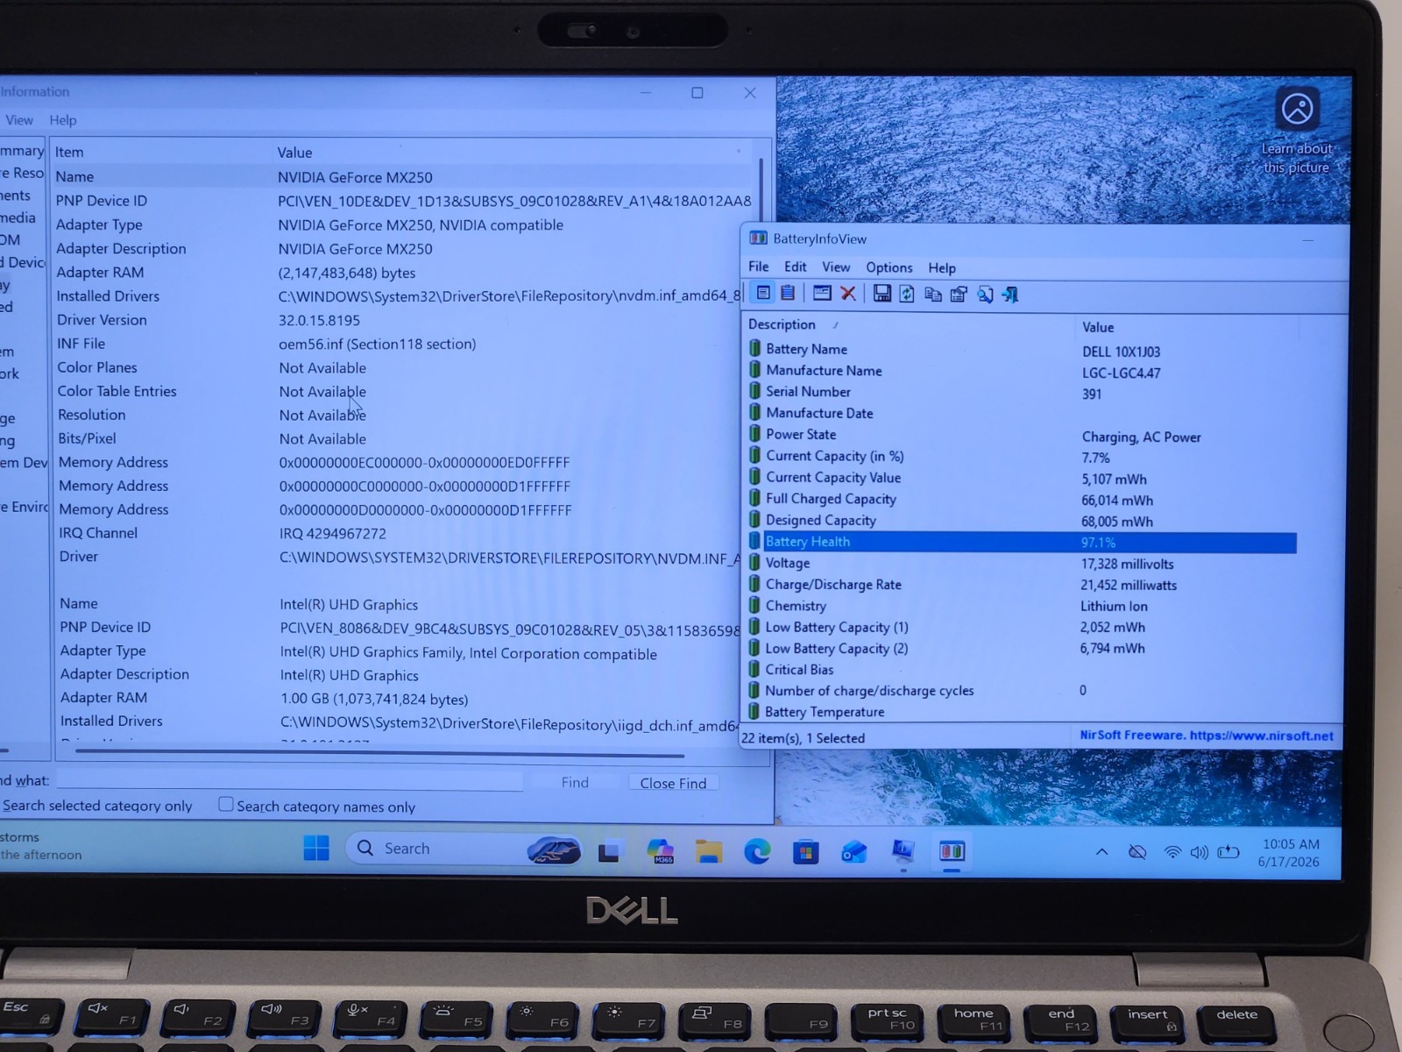Click the floppy disk save icon in BatteryInfoView
This screenshot has width=1402, height=1052.
882,294
